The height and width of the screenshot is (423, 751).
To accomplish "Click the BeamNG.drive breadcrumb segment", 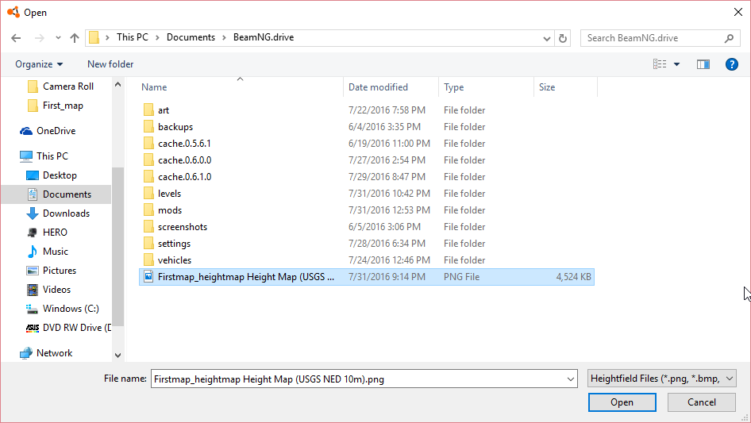I will tap(264, 37).
